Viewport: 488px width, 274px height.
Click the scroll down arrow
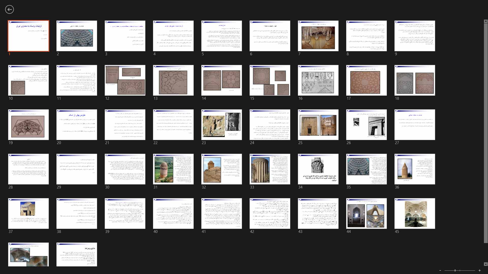pyautogui.click(x=486, y=264)
